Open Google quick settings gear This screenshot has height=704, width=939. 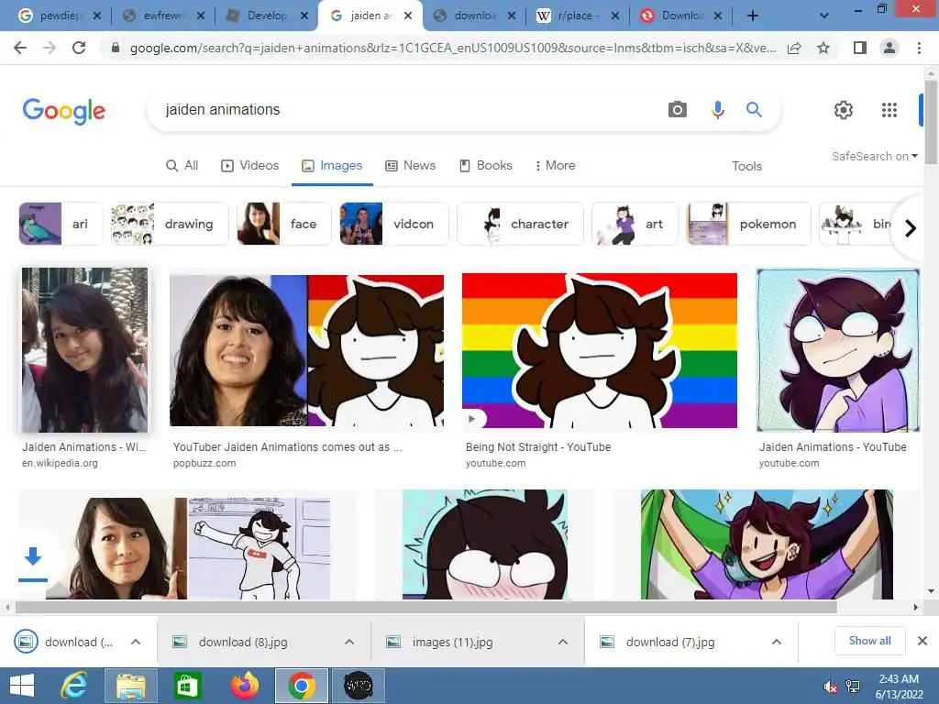tap(844, 110)
